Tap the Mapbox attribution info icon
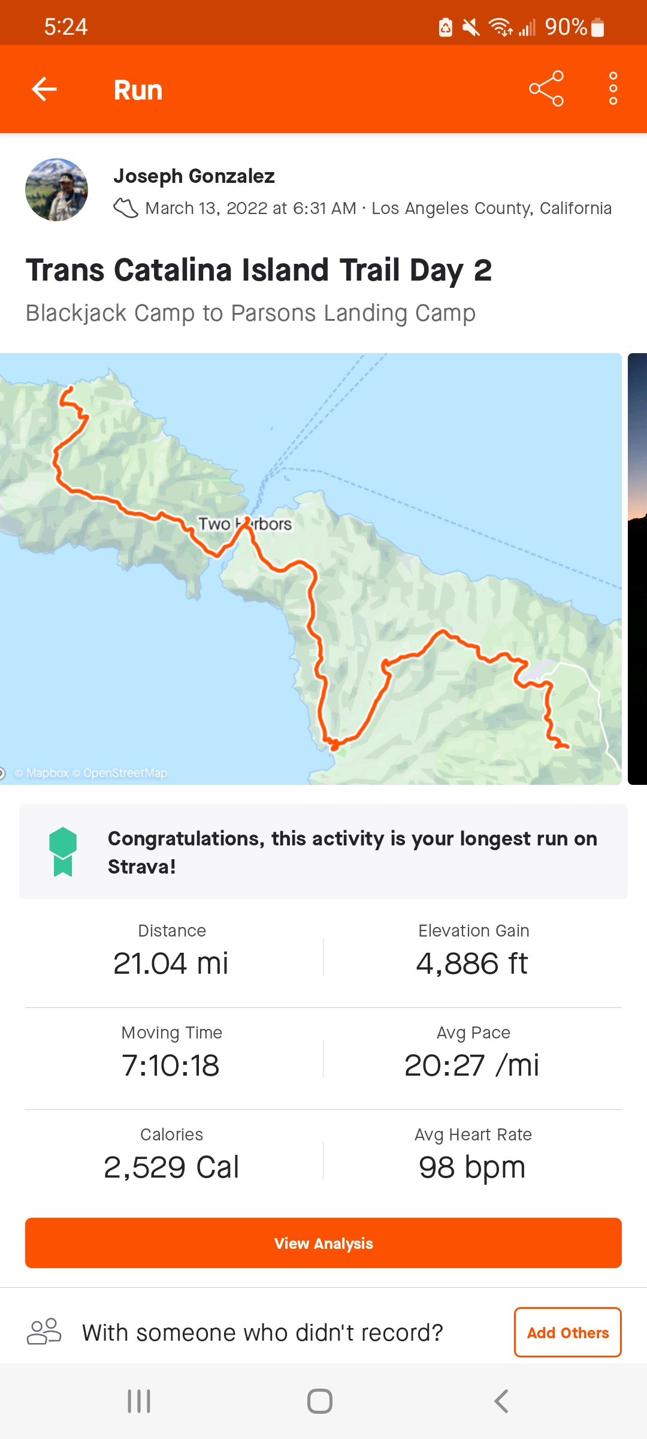Image resolution: width=647 pixels, height=1439 pixels. [x=2, y=773]
